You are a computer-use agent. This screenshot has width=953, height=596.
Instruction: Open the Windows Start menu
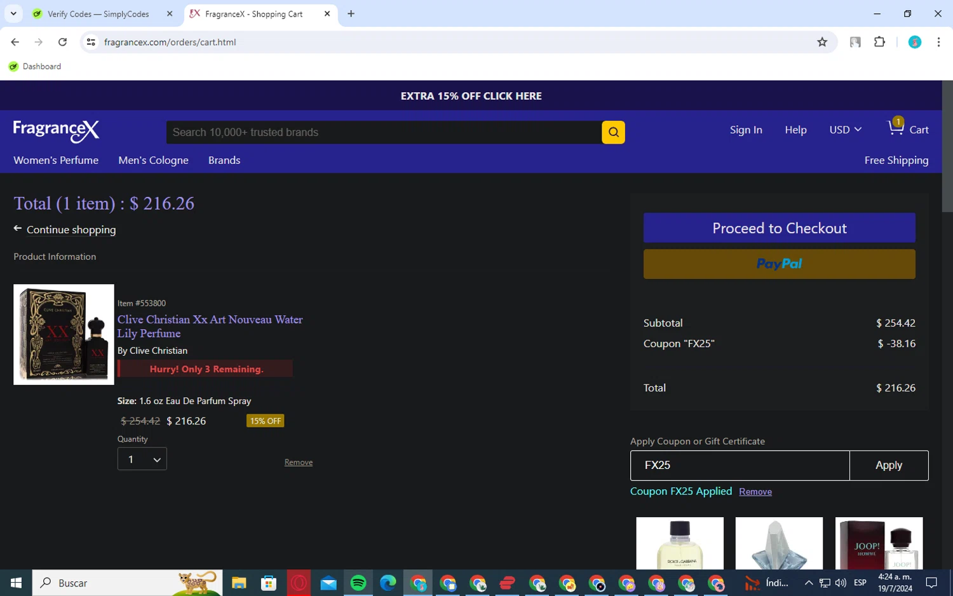[16, 583]
